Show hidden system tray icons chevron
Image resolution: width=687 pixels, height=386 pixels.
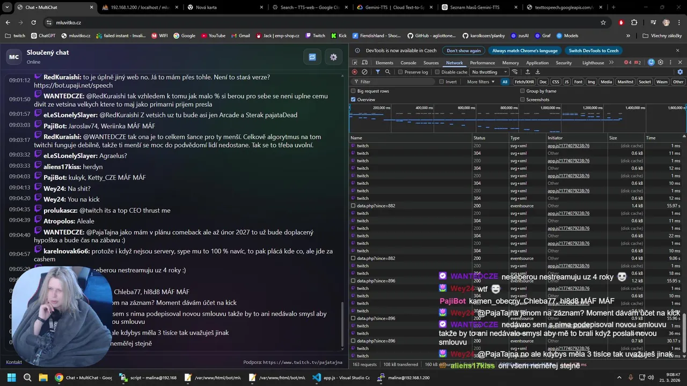point(619,377)
